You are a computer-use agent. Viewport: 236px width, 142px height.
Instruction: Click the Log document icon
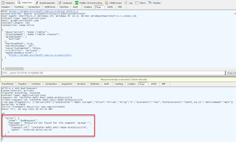(x=126, y=3)
